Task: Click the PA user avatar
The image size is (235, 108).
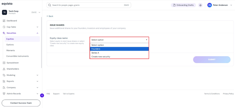Action: (209, 5)
